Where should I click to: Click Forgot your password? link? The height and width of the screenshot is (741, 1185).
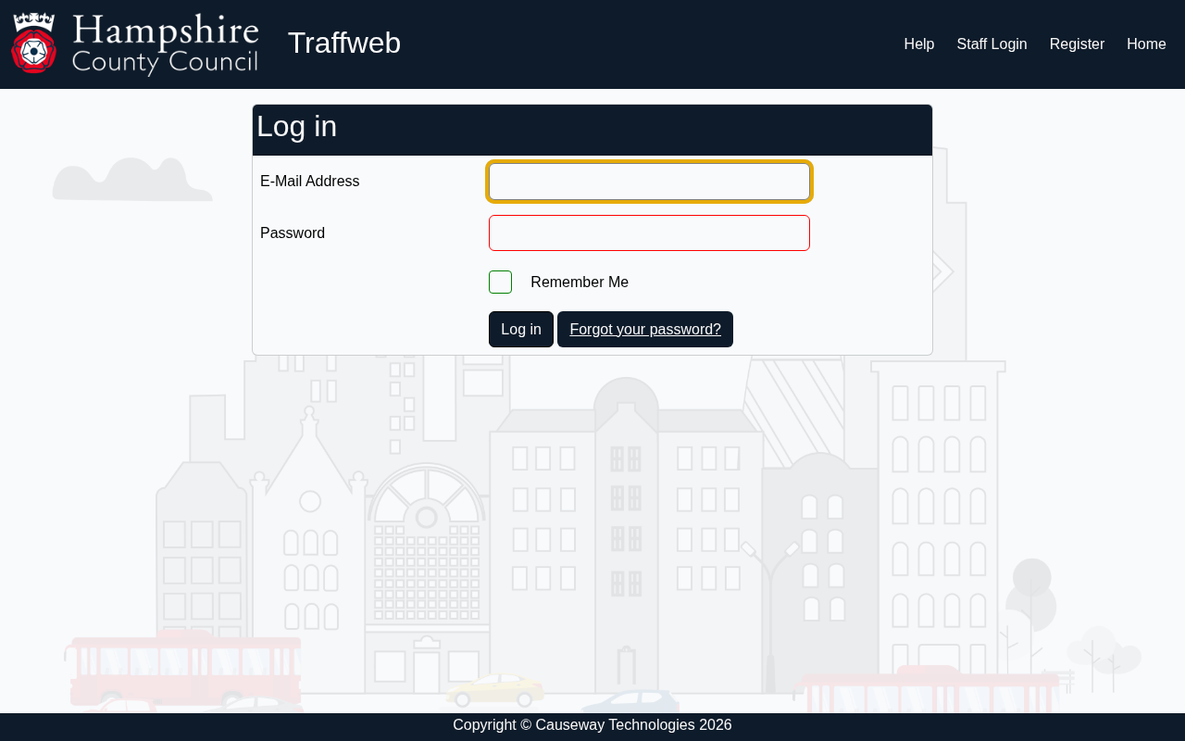(645, 330)
